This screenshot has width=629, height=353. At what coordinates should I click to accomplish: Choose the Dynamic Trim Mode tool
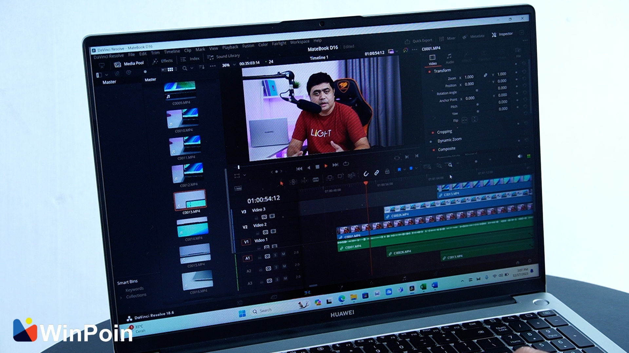(x=304, y=181)
